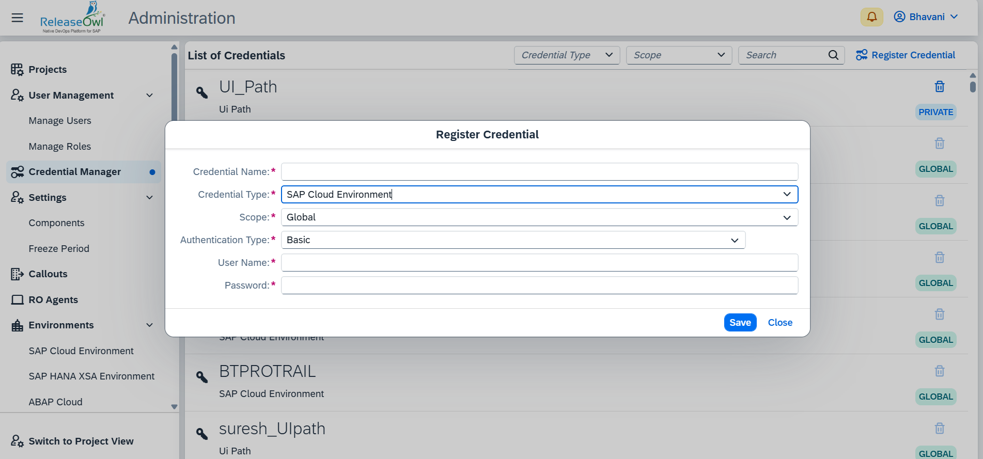Expand the Bhavani account dropdown chevron
Viewport: 983px width, 459px height.
click(954, 17)
